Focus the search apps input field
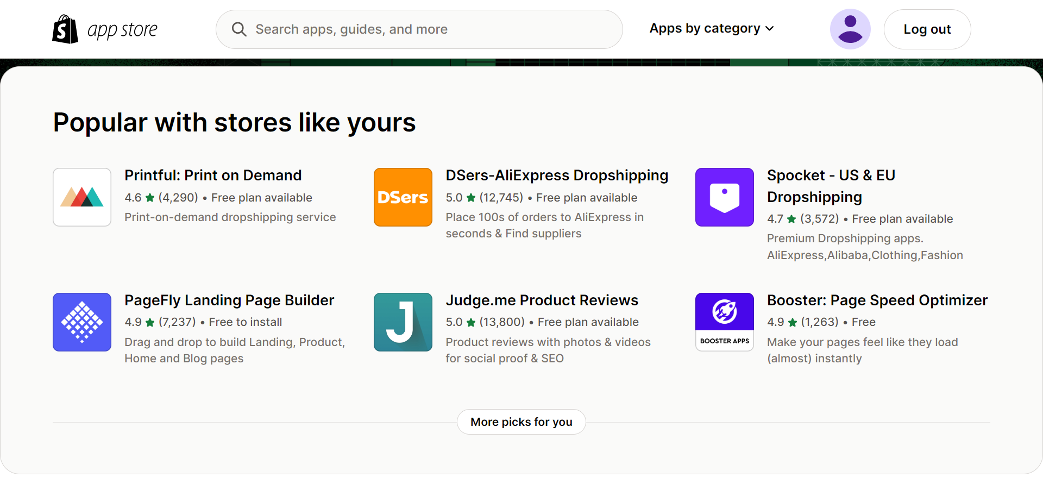Screen dimensions: 1043x490 point(429,29)
